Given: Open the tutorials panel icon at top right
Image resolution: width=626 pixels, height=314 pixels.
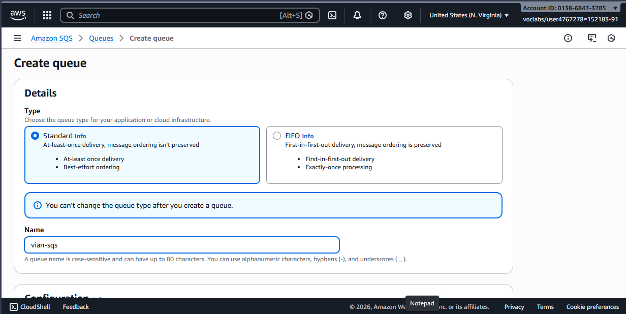Looking at the screenshot, I should [x=592, y=38].
